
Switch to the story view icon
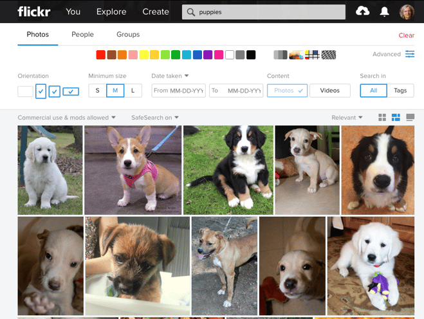pos(410,117)
